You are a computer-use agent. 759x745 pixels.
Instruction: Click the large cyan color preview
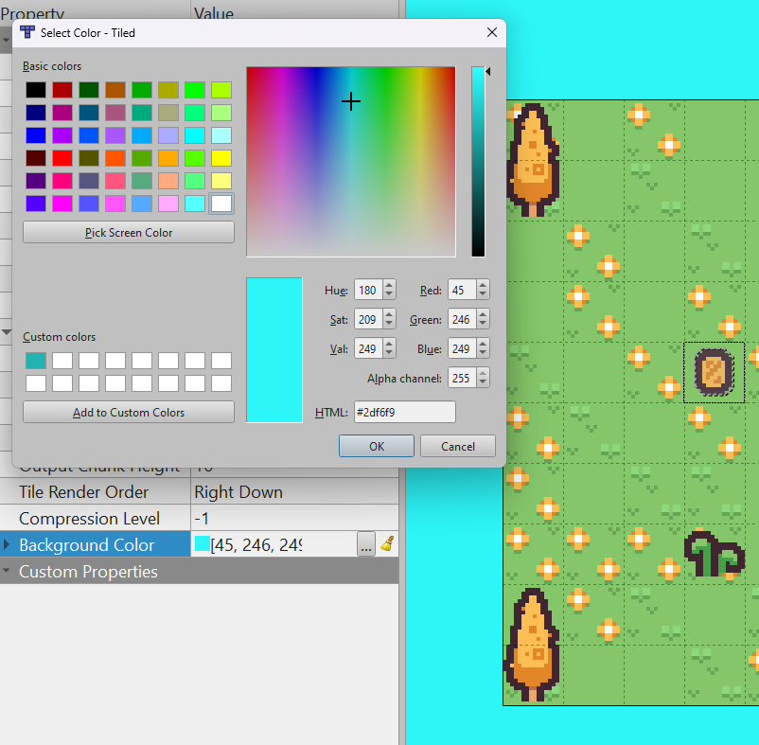coord(274,350)
